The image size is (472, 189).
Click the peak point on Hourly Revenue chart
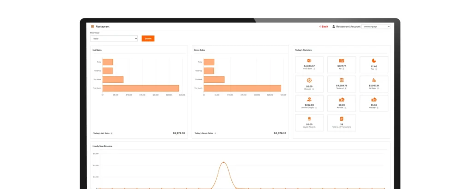[x=224, y=162]
